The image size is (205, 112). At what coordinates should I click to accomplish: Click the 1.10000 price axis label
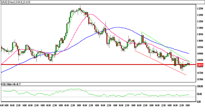200,41
